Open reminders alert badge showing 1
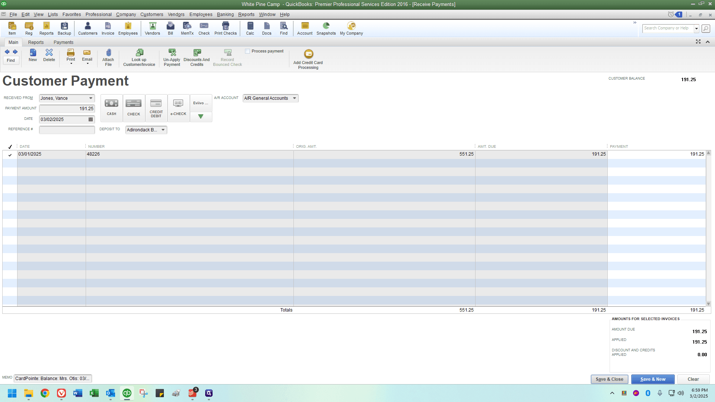This screenshot has width=715, height=402. tap(679, 15)
